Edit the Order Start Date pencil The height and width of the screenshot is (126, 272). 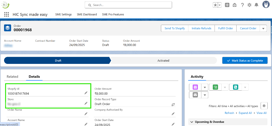(x=173, y=124)
